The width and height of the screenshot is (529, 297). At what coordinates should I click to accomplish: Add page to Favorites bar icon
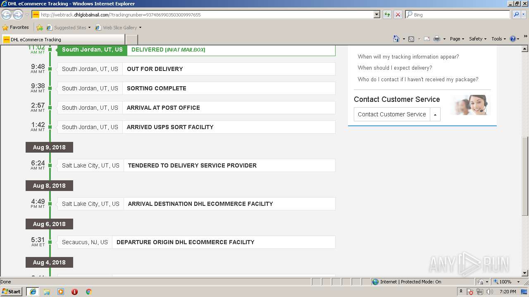(40, 28)
